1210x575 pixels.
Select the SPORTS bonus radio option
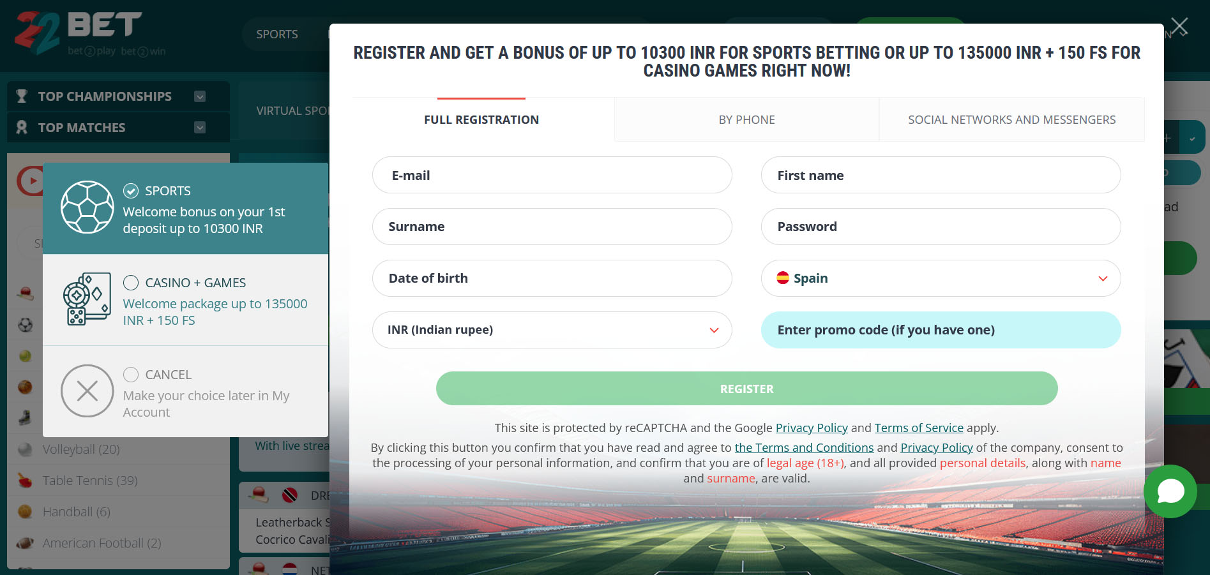131,191
